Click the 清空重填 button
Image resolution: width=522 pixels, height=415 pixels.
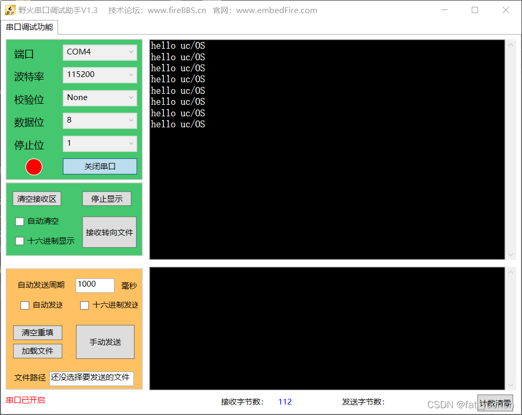pos(38,332)
